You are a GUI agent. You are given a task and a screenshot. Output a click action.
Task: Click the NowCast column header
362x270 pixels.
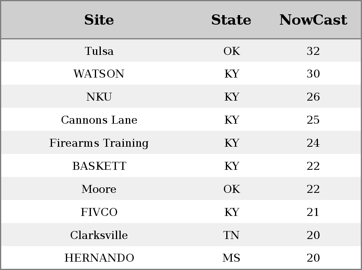coord(313,19)
